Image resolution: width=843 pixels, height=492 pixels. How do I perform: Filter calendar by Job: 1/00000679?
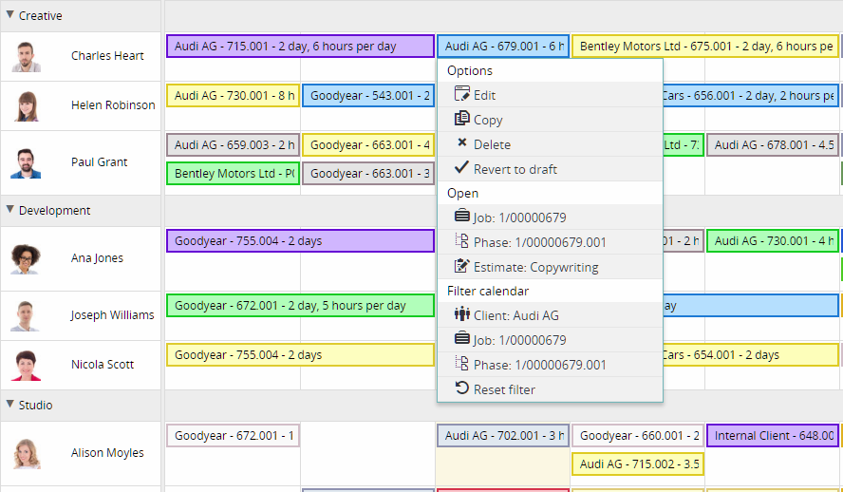pos(550,340)
